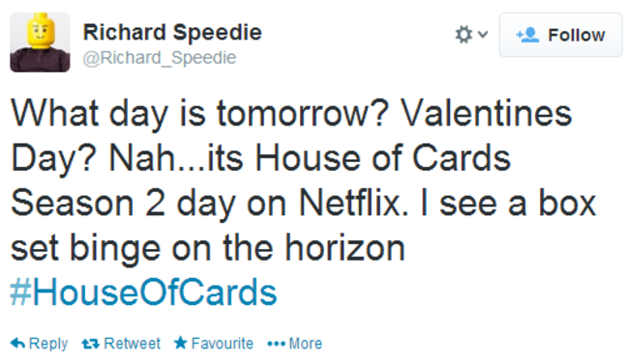Mark tweet using the Favourite label

point(223,344)
